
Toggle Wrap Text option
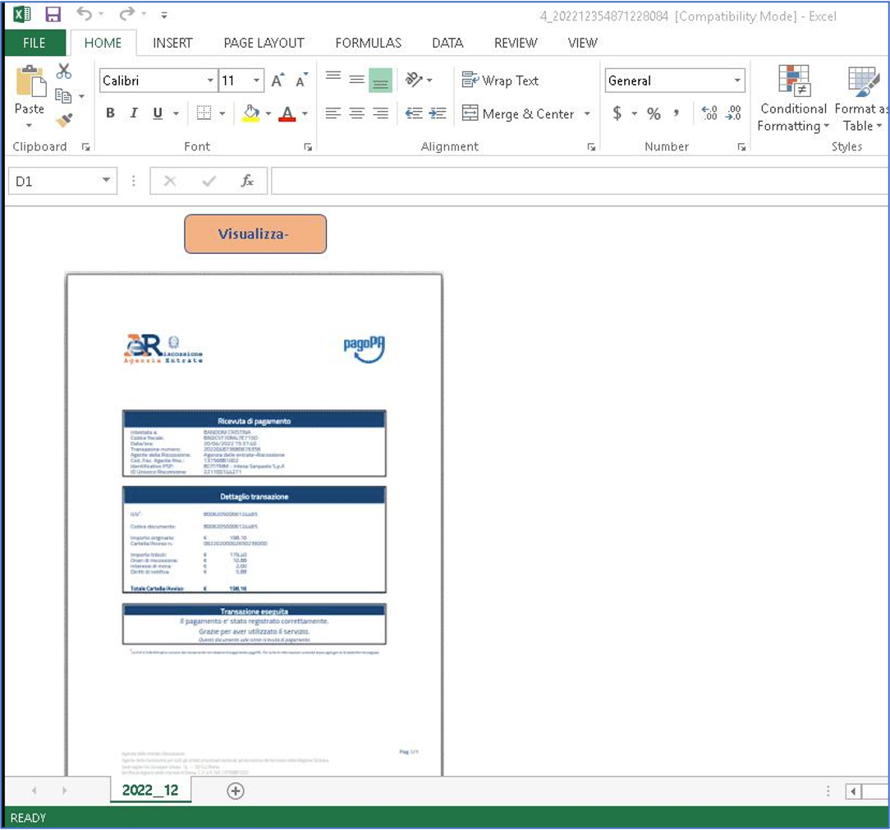tap(499, 80)
